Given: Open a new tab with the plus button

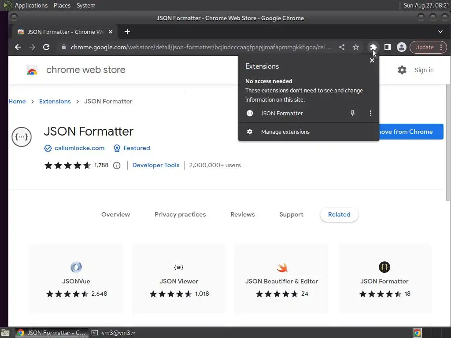Looking at the screenshot, I should 127,32.
